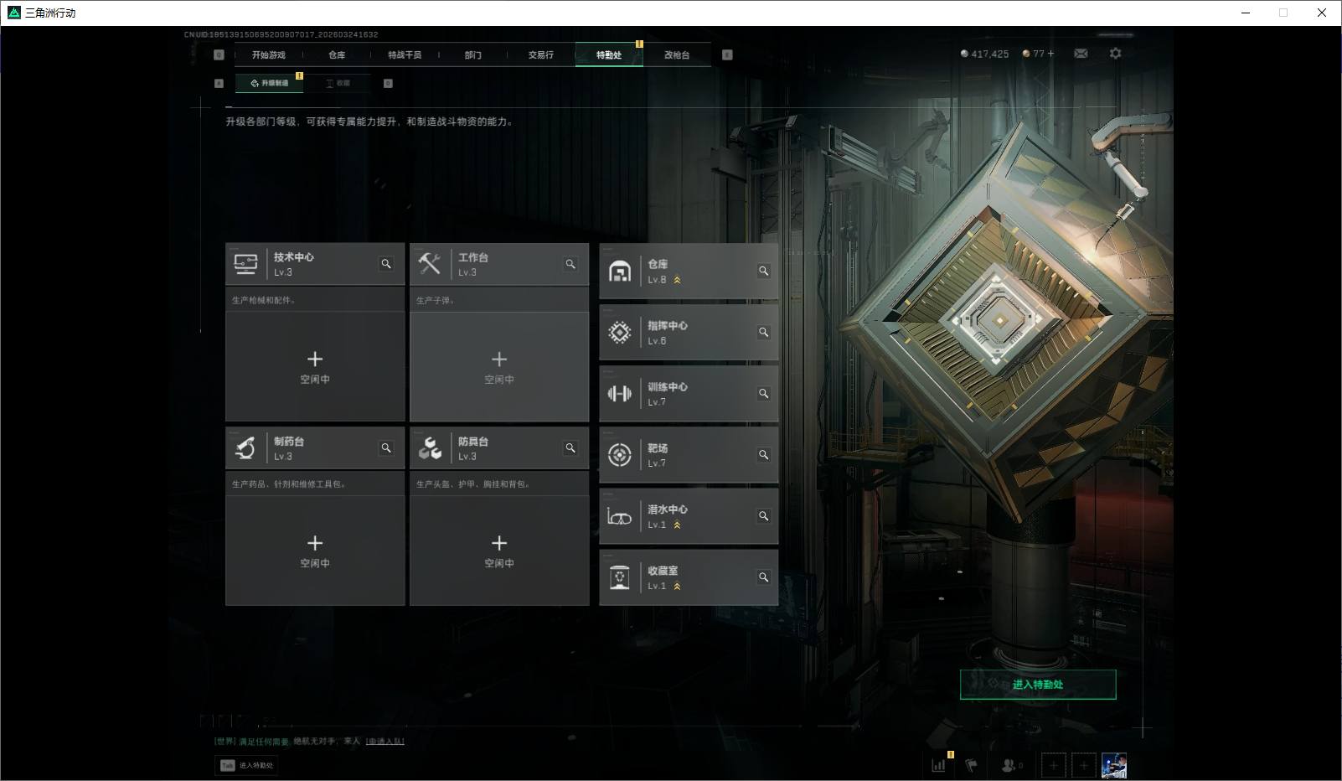1342x781 pixels.
Task: Add production in idle 防具台 slot
Action: click(499, 550)
